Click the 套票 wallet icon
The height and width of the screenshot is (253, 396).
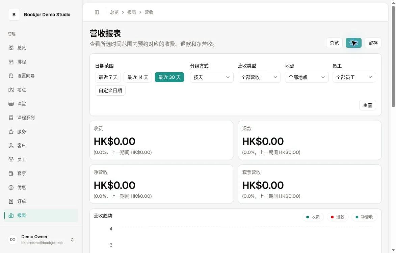11,173
